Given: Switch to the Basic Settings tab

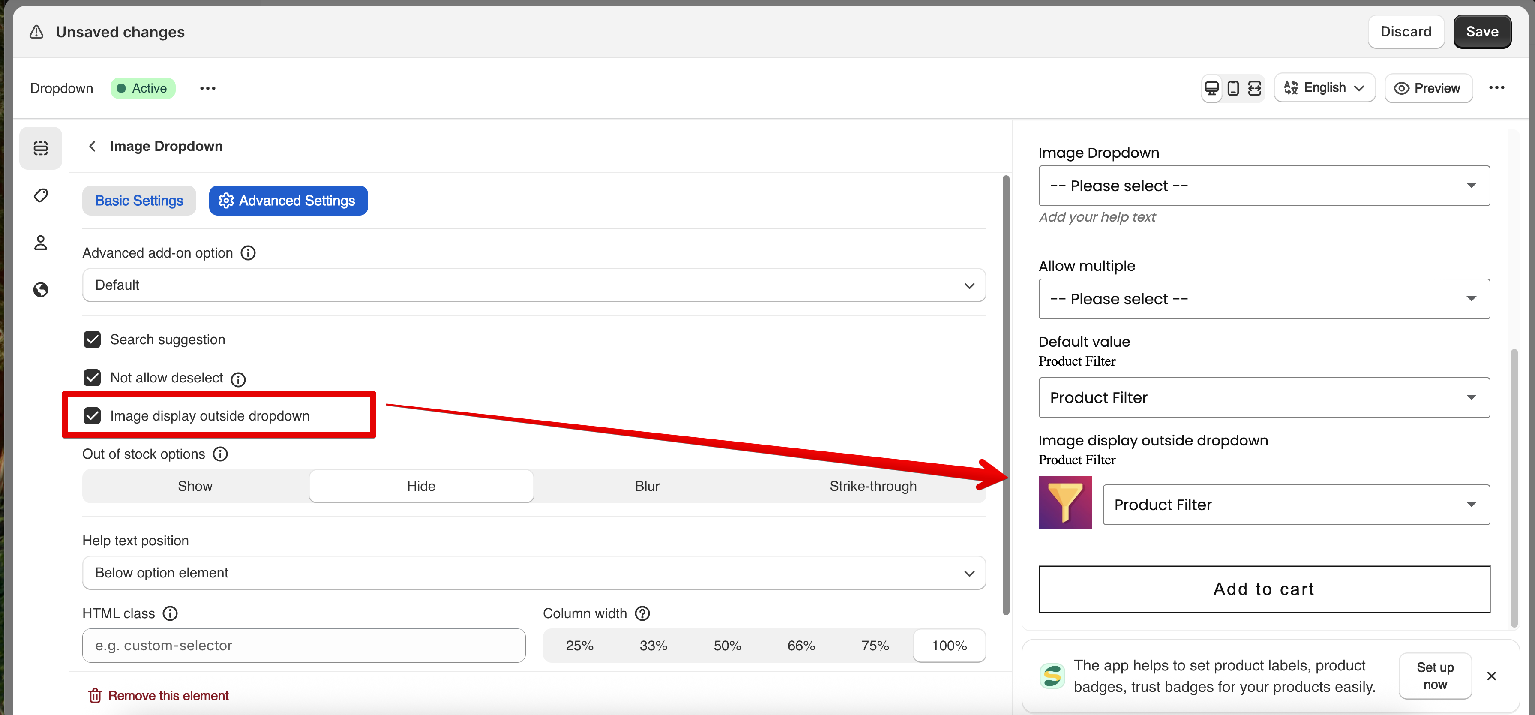Looking at the screenshot, I should [139, 201].
